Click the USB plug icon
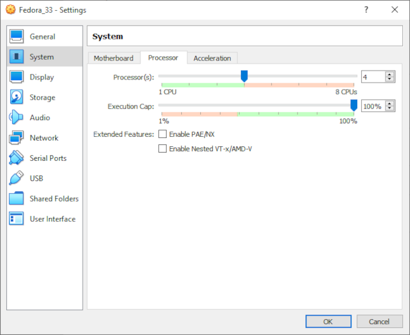The image size is (410, 335). pyautogui.click(x=17, y=179)
